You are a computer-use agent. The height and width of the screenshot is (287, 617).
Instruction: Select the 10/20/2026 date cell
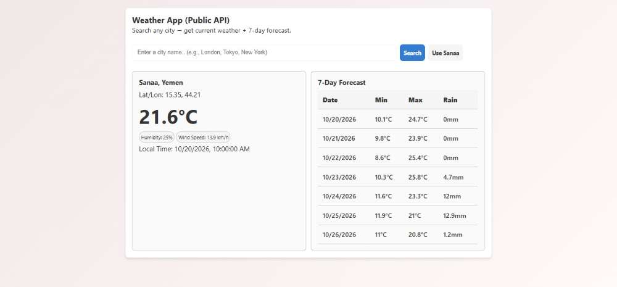[x=339, y=119]
